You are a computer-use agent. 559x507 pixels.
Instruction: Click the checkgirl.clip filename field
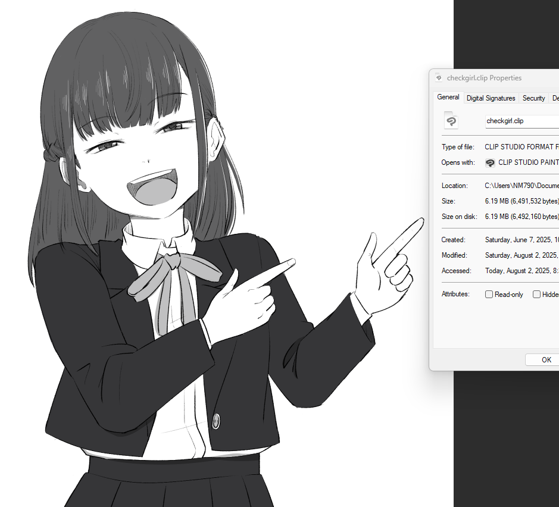click(x=522, y=121)
